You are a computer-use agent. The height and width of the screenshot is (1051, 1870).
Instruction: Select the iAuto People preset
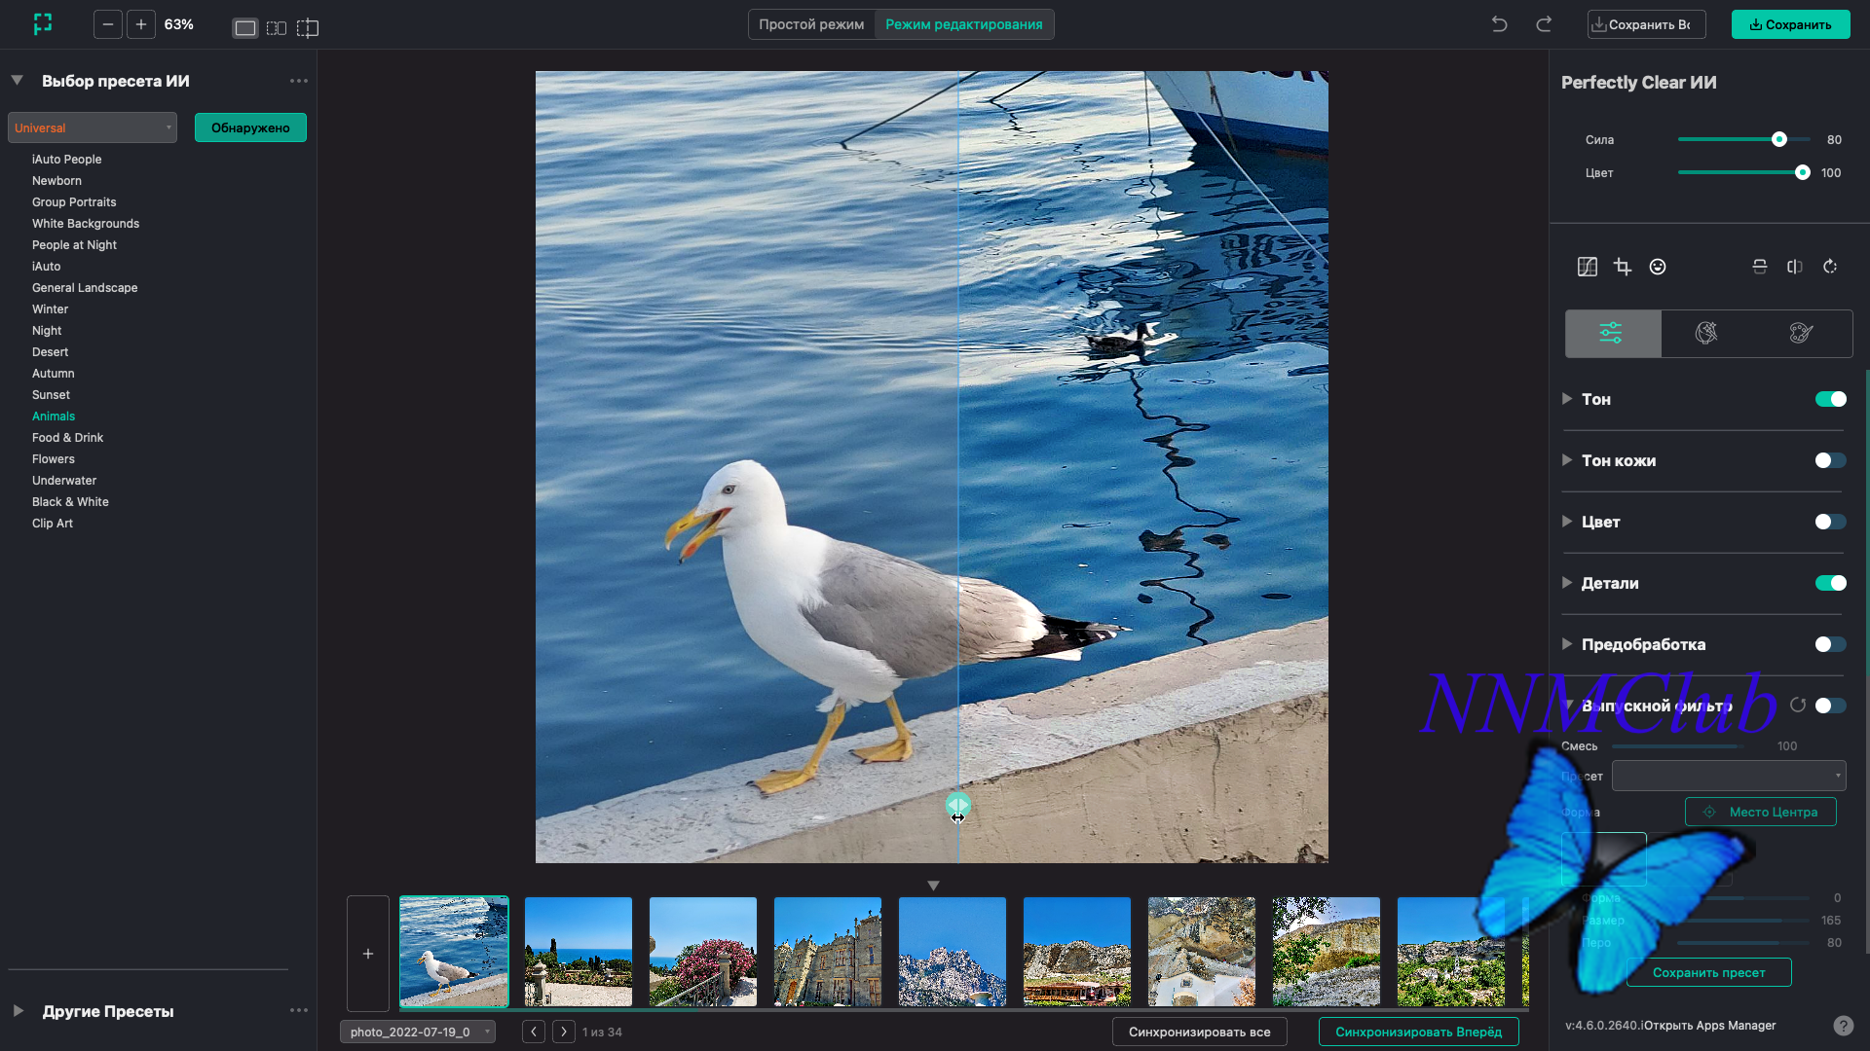(x=66, y=160)
